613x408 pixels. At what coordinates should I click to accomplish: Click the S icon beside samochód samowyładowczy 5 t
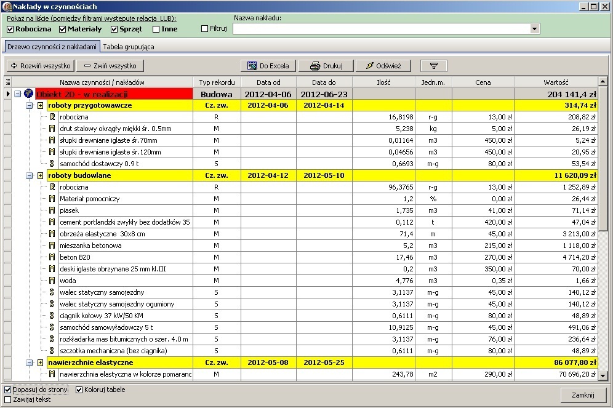click(52, 327)
